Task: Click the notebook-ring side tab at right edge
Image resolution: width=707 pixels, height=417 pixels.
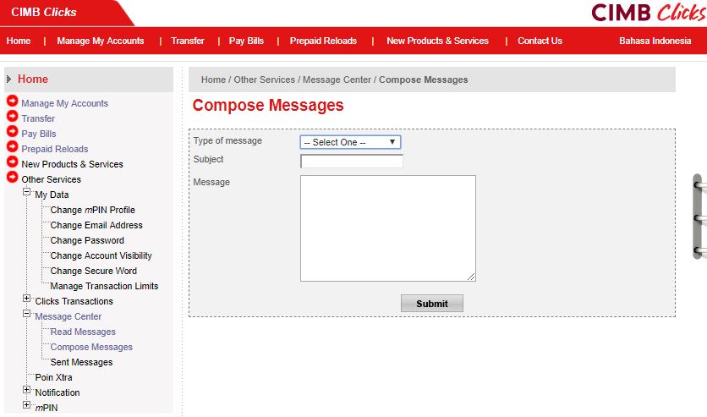Action: pyautogui.click(x=699, y=217)
